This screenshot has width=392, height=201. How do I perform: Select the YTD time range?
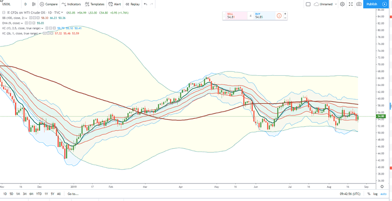[x=39, y=194]
